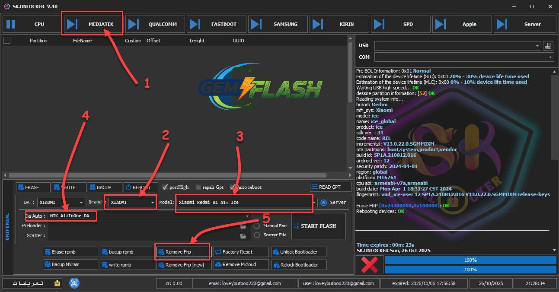Click the upper 100% progress bar

point(470,260)
